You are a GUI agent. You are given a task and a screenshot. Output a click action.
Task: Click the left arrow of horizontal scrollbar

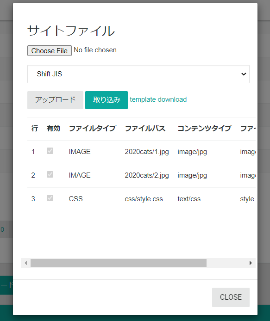[25, 263]
